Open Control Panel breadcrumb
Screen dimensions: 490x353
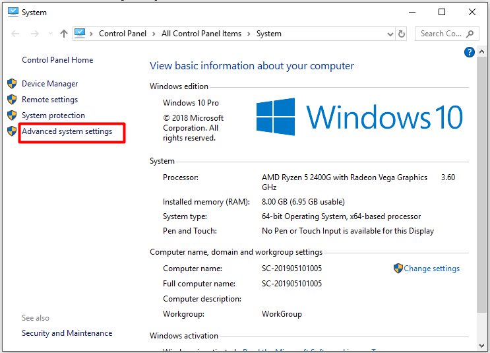tap(123, 34)
